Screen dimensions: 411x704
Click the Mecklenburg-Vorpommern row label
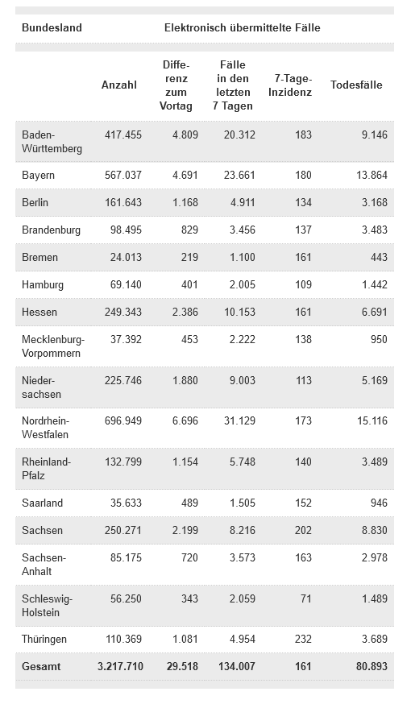click(x=53, y=346)
